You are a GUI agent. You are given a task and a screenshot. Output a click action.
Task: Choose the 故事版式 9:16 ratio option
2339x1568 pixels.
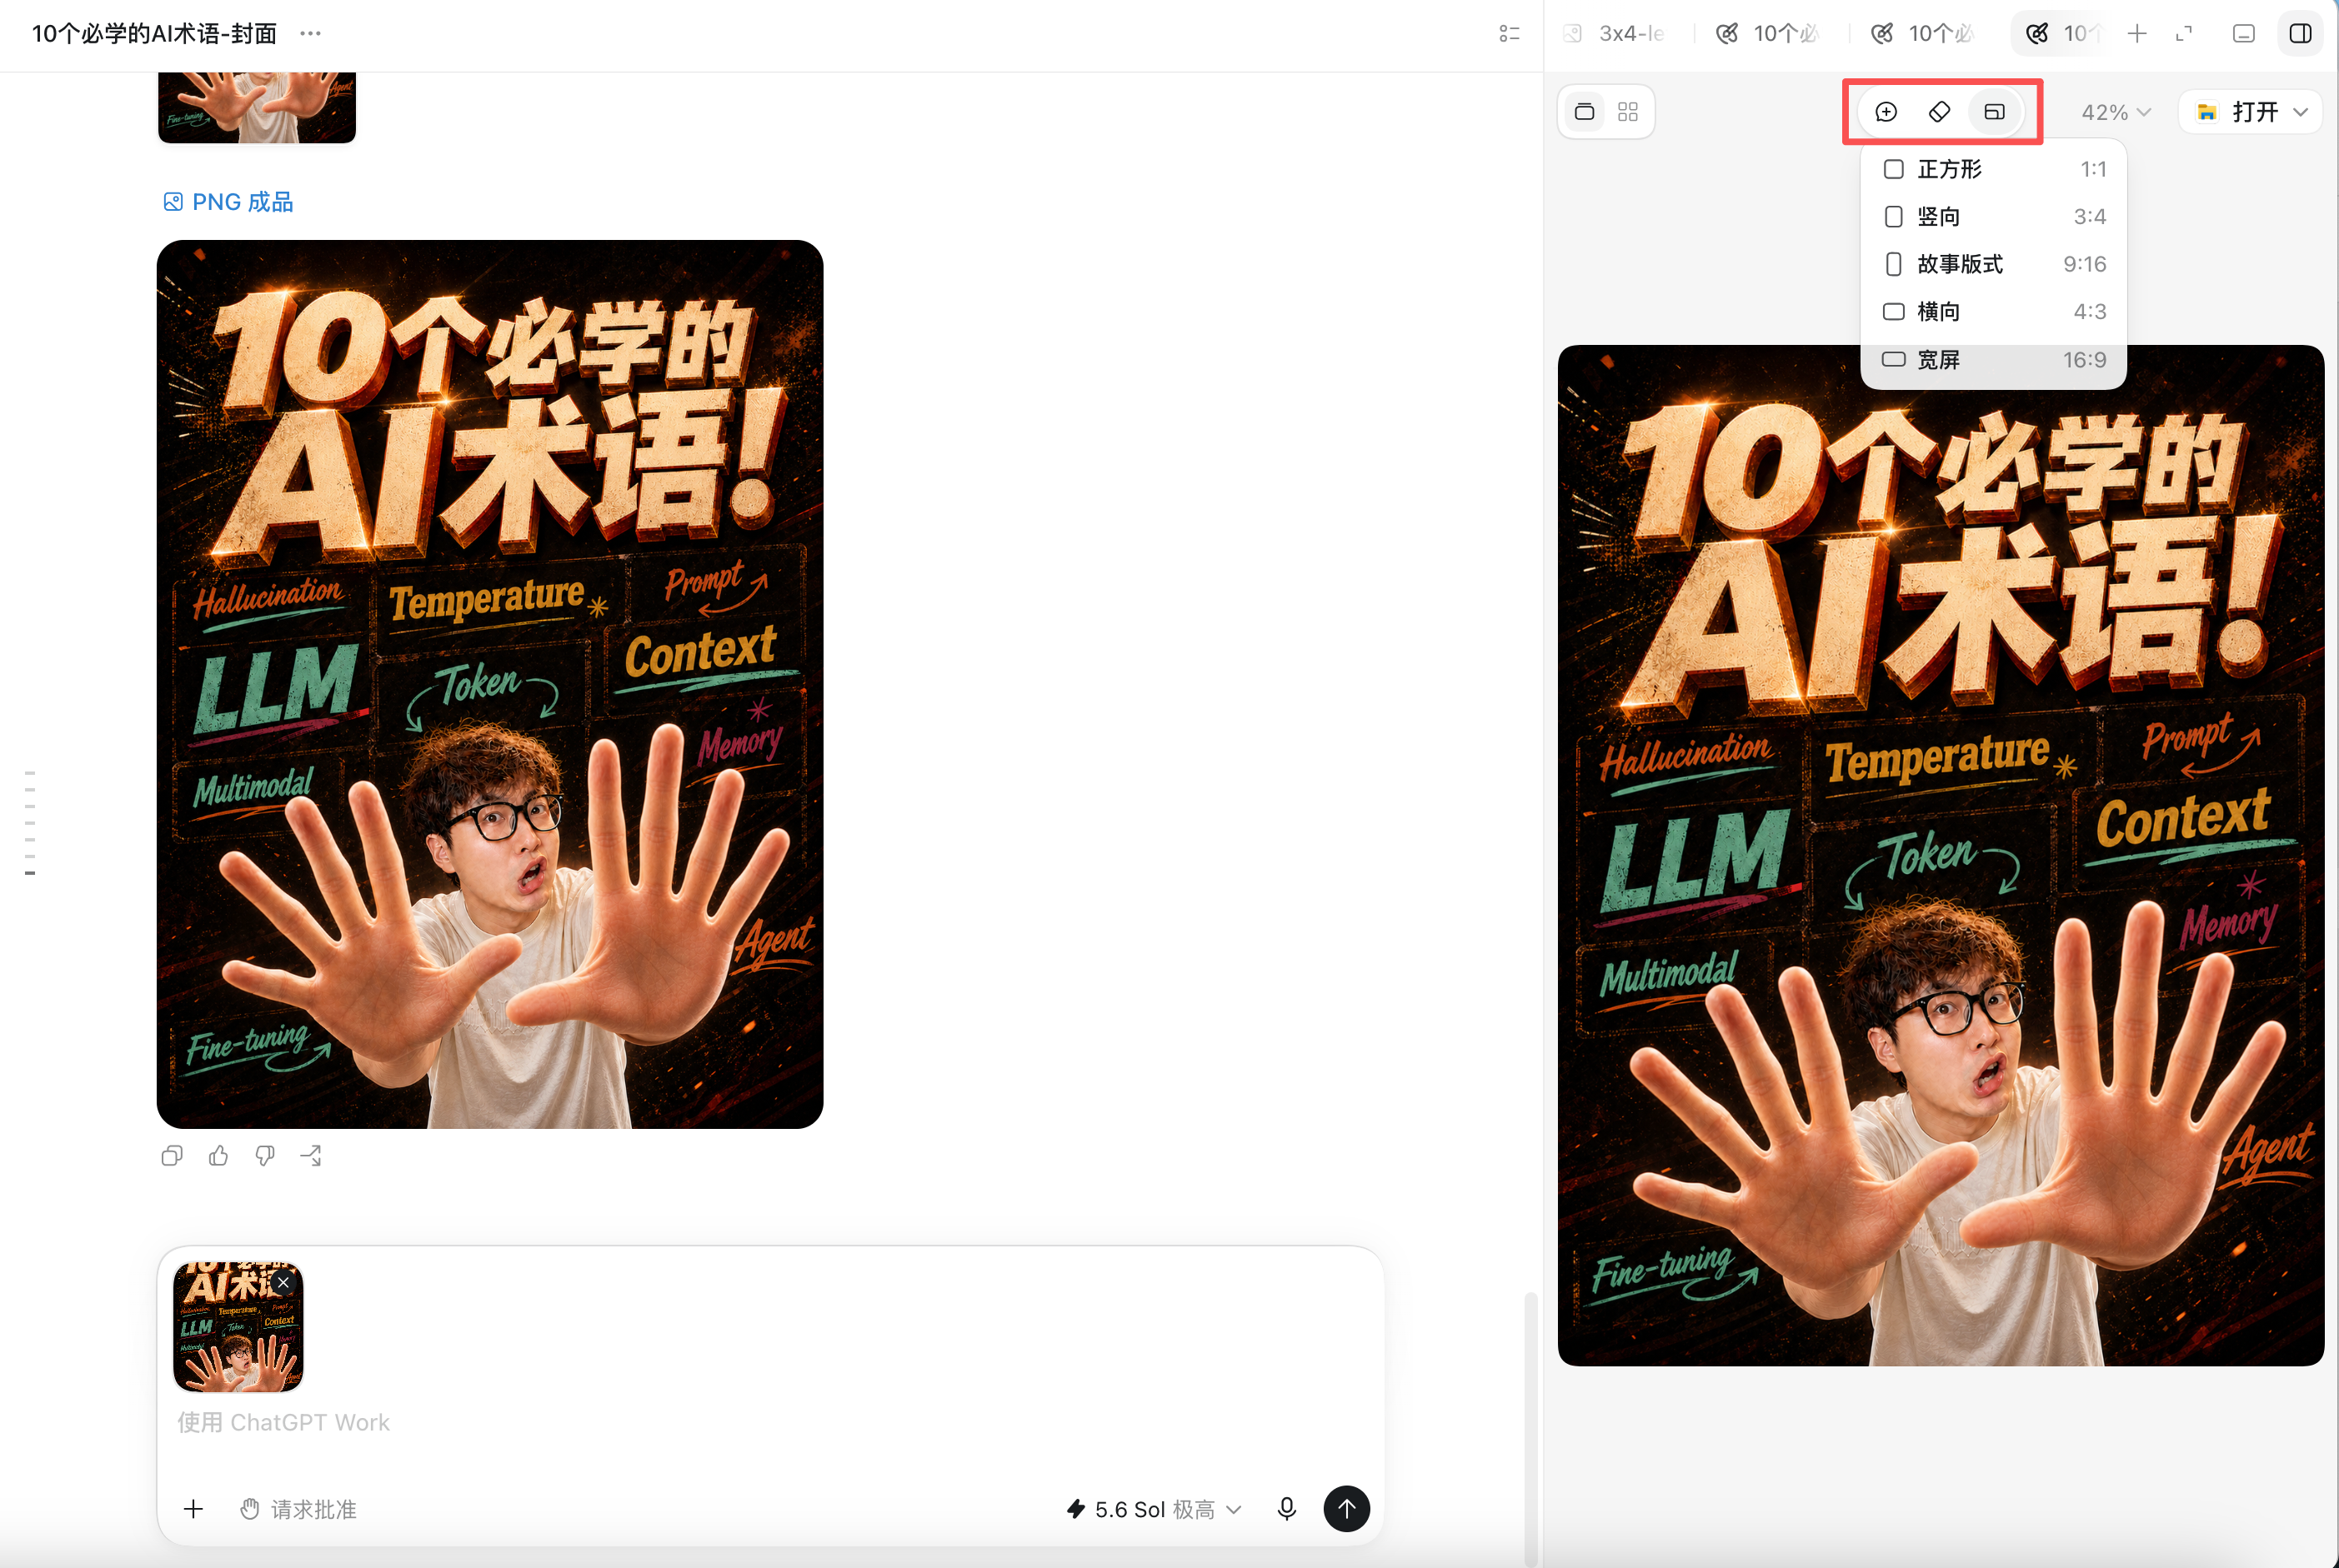point(1993,264)
